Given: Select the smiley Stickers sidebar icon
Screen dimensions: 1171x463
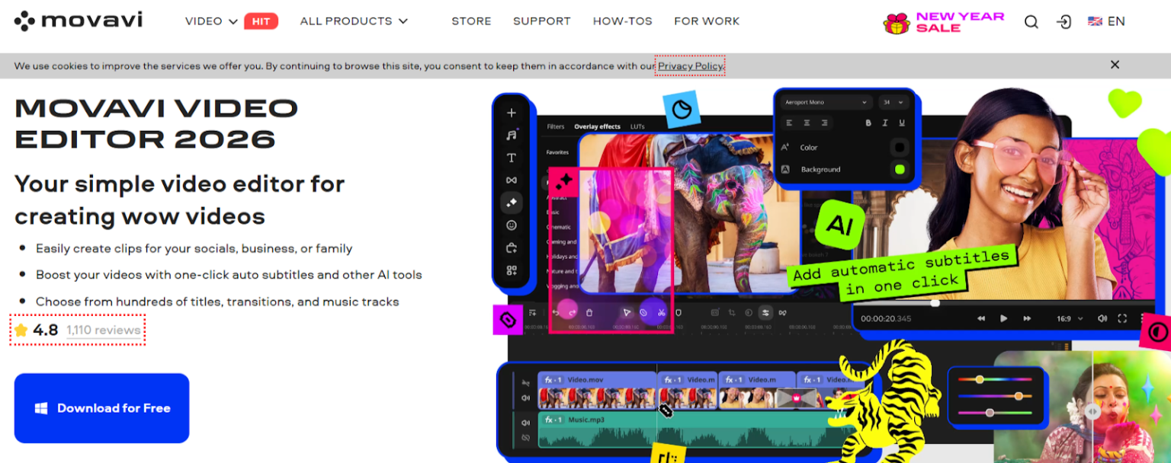Looking at the screenshot, I should 512,225.
